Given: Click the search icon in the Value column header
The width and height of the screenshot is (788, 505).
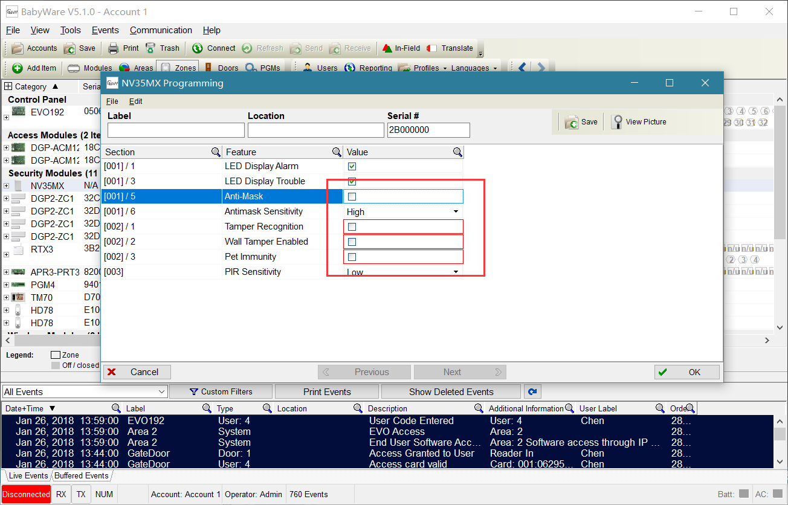Looking at the screenshot, I should (x=457, y=152).
